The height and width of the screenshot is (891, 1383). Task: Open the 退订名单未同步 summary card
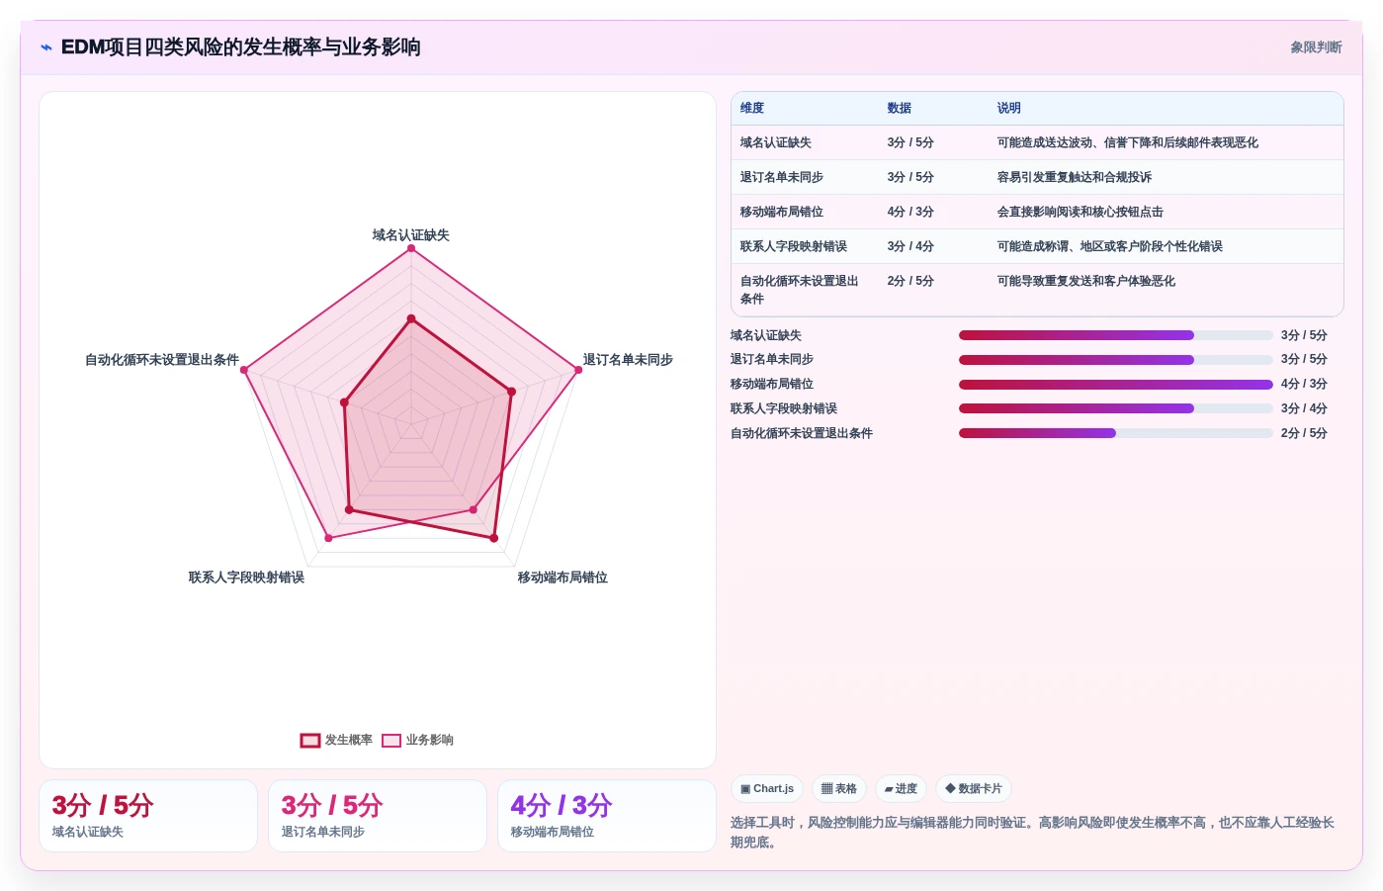point(378,816)
